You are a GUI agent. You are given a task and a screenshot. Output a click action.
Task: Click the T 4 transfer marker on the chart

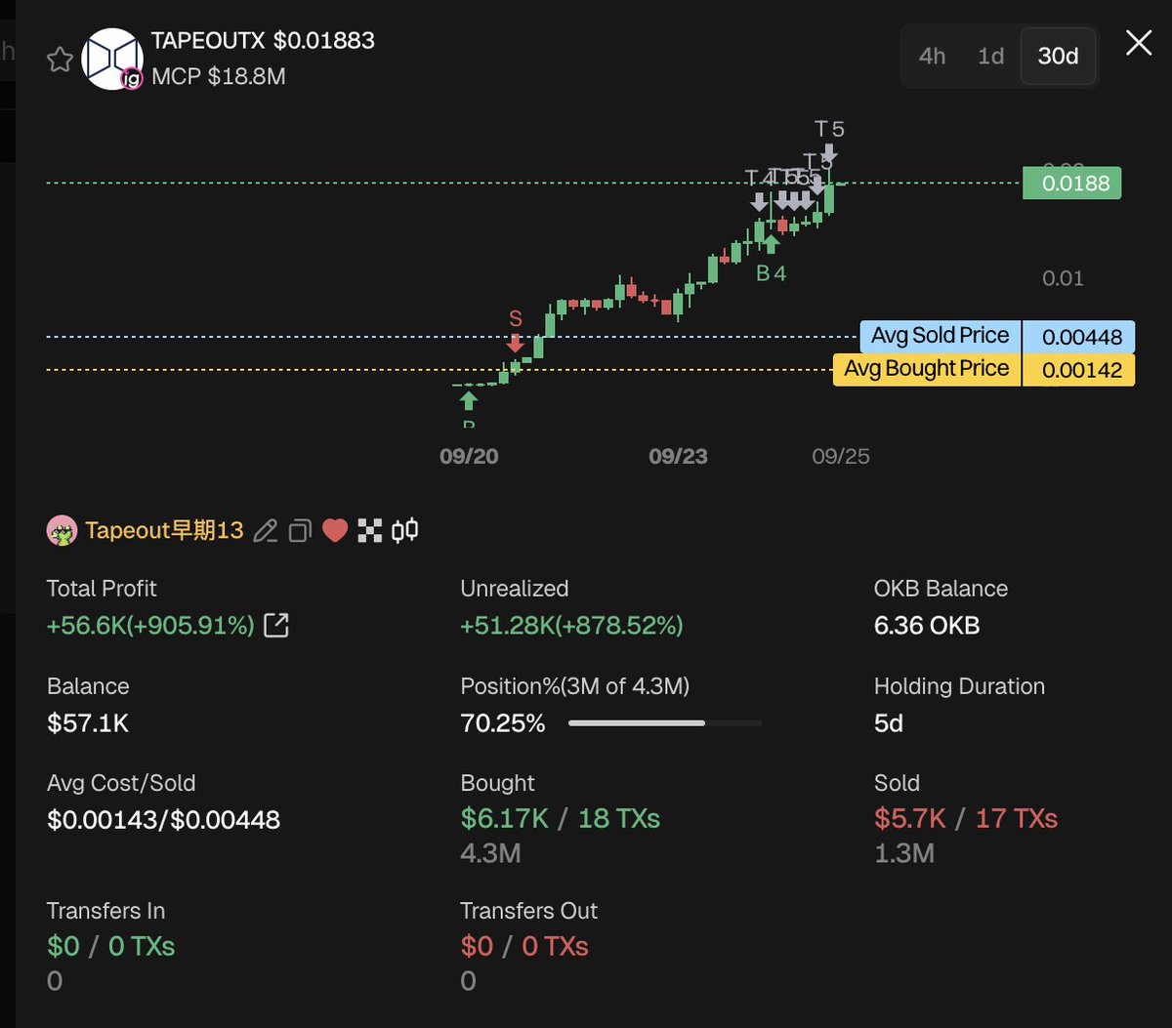759,189
